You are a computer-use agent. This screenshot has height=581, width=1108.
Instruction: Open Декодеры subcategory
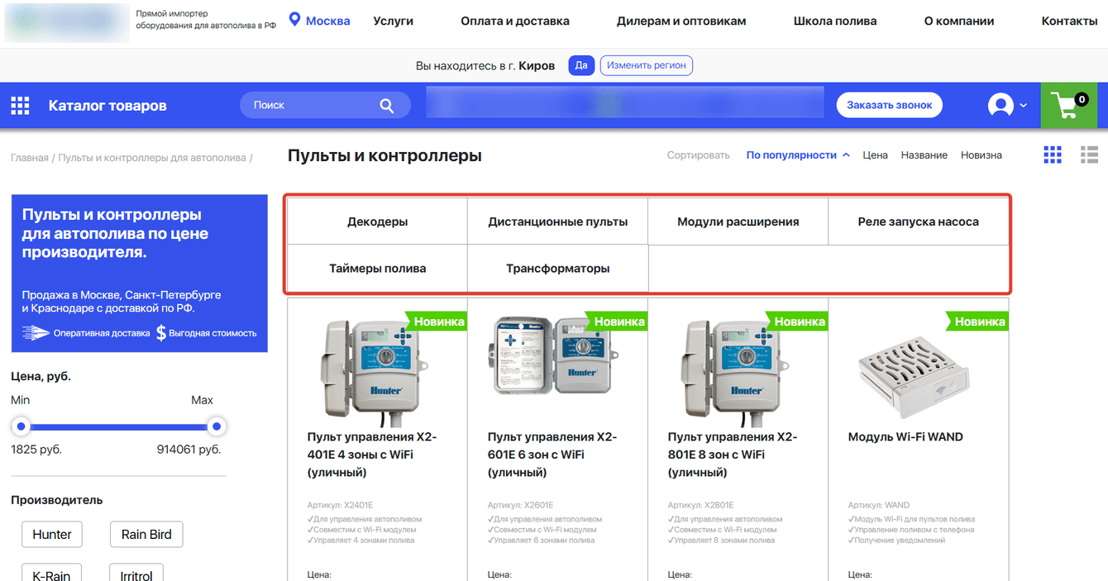[378, 221]
